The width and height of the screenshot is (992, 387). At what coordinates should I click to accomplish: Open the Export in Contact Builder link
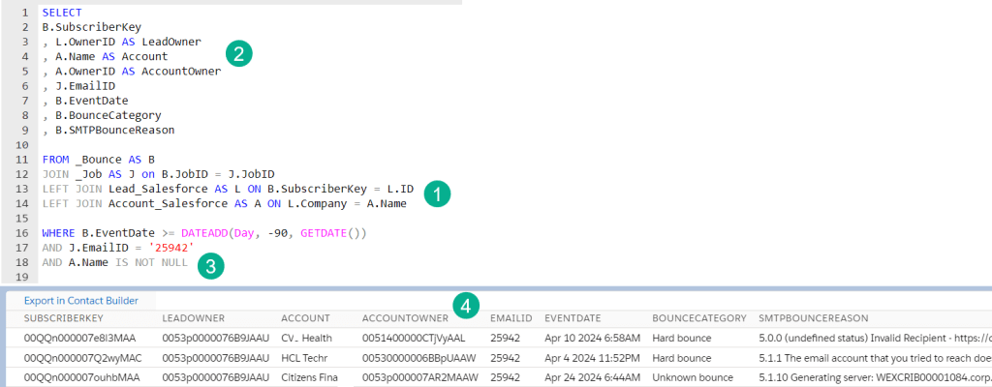(81, 301)
